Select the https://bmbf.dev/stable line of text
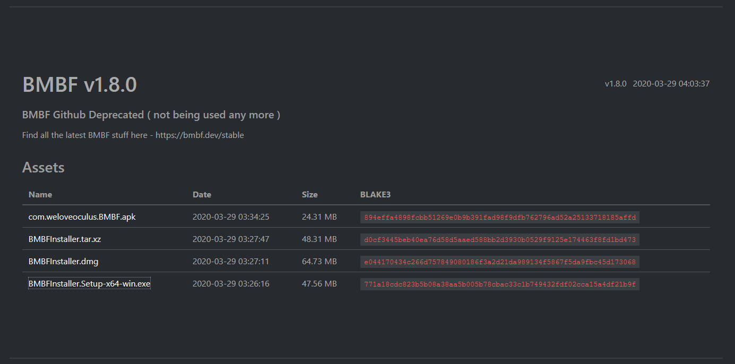This screenshot has width=735, height=364. [133, 135]
